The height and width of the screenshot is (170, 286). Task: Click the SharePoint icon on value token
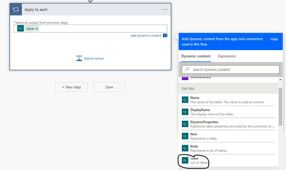(x=20, y=29)
